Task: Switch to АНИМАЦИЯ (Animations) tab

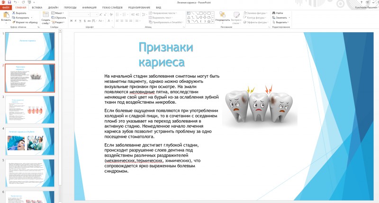Action: (x=89, y=8)
